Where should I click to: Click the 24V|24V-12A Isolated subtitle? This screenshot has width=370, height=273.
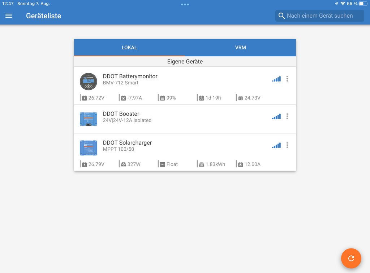point(127,120)
